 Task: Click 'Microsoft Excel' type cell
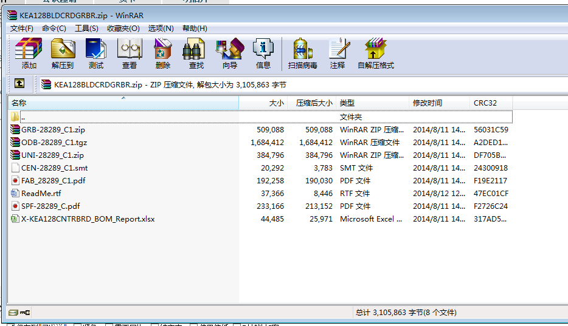(x=371, y=219)
